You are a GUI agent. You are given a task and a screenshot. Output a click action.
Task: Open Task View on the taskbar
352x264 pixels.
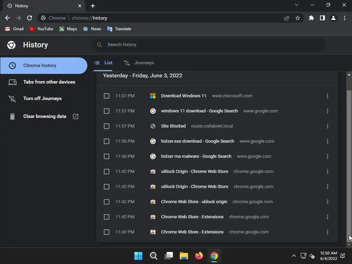pos(169,256)
